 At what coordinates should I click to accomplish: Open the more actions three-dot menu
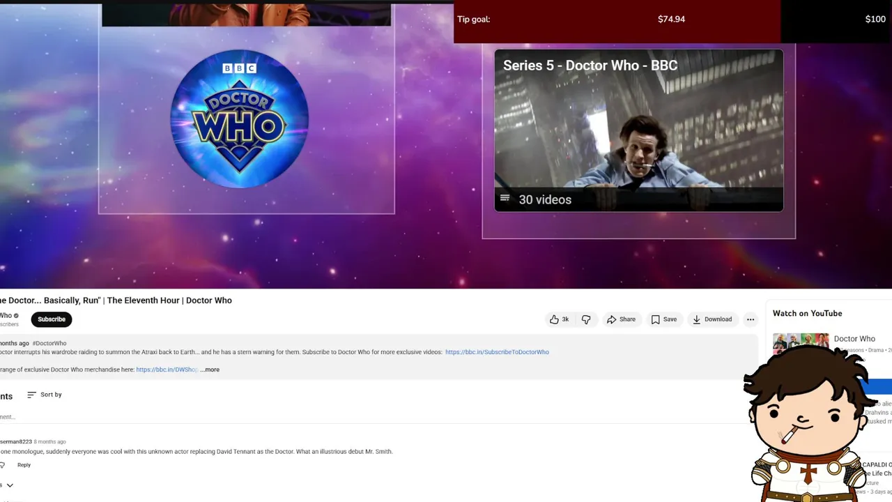pyautogui.click(x=751, y=319)
